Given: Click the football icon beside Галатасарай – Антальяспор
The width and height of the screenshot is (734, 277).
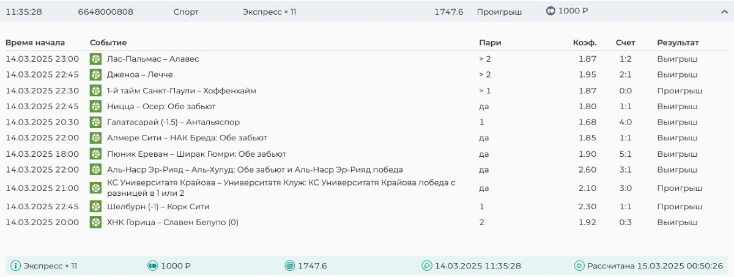Looking at the screenshot, I should click(x=95, y=122).
